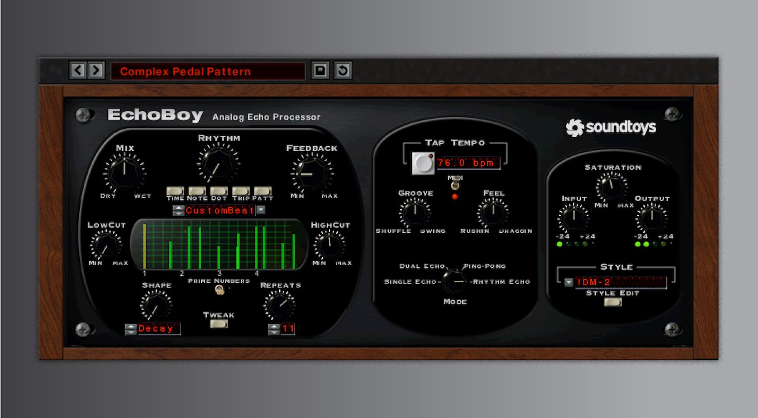Click the Tweak button

(x=218, y=324)
